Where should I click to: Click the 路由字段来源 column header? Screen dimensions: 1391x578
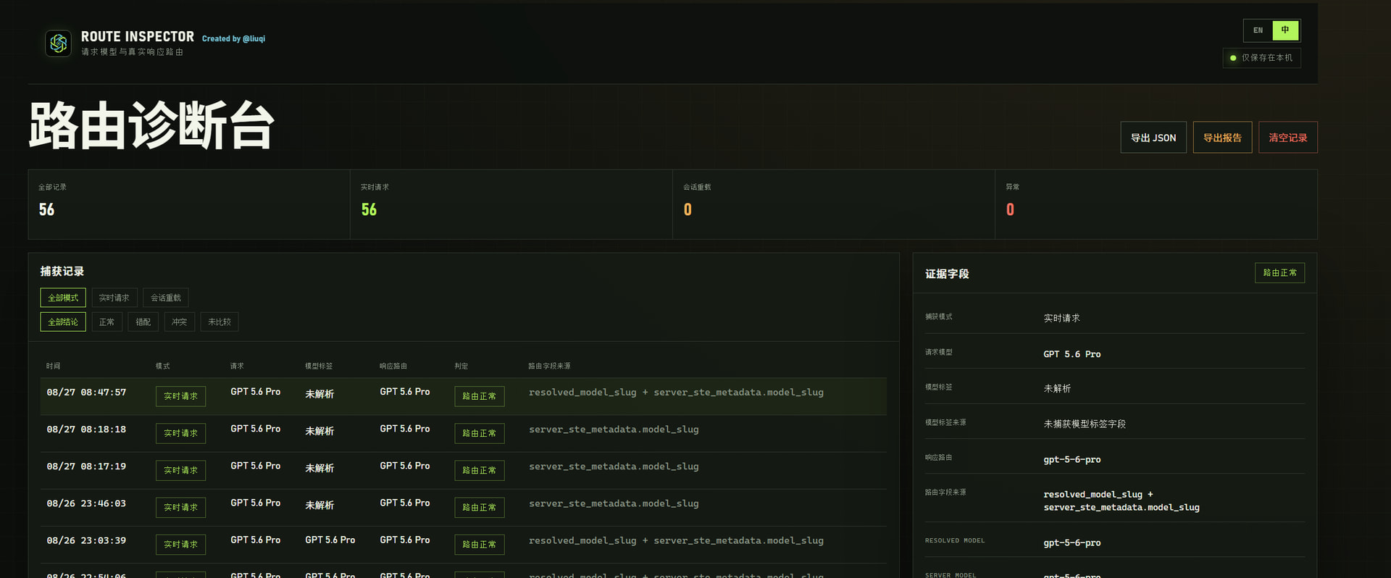point(550,367)
